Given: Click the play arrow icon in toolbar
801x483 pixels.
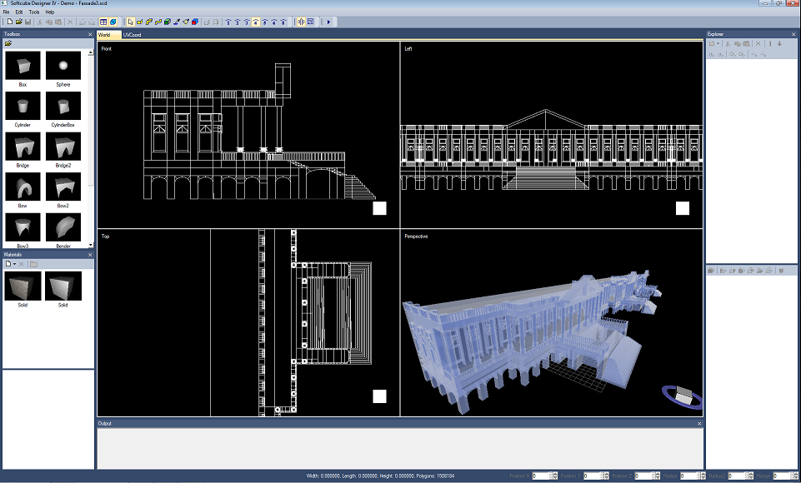Looking at the screenshot, I should point(329,21).
